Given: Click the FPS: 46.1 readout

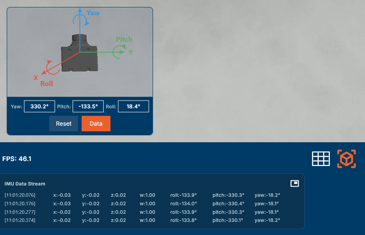Looking at the screenshot, I should click(17, 159).
